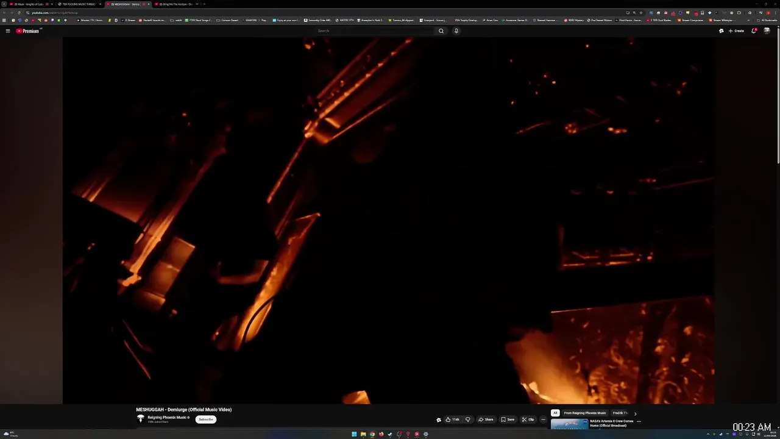
Task: Open the HATERS IPTV bookmark
Action: 345,20
